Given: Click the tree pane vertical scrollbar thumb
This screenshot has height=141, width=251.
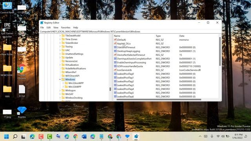Looking at the screenshot, I should [x=110, y=89].
